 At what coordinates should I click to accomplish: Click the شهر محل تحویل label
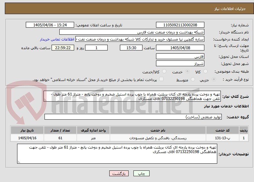(x=235, y=64)
